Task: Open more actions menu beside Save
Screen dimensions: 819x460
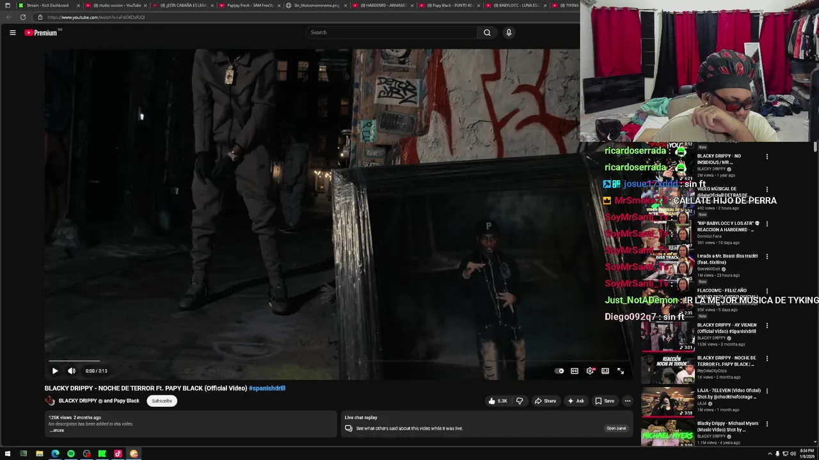Action: coord(628,401)
